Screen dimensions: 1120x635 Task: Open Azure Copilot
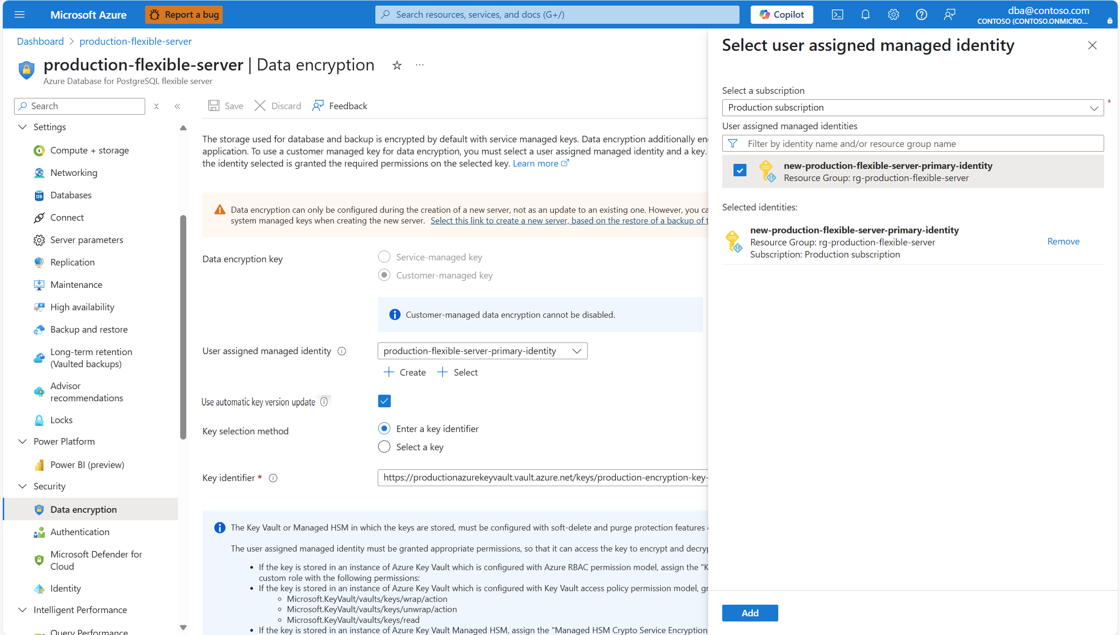[x=782, y=14]
